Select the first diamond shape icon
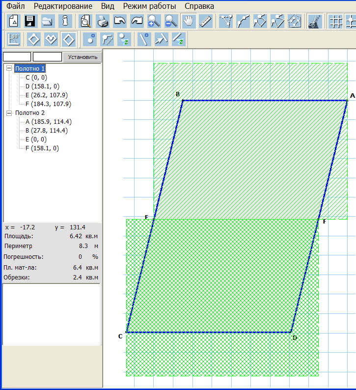The height and width of the screenshot is (390, 356). 33,39
